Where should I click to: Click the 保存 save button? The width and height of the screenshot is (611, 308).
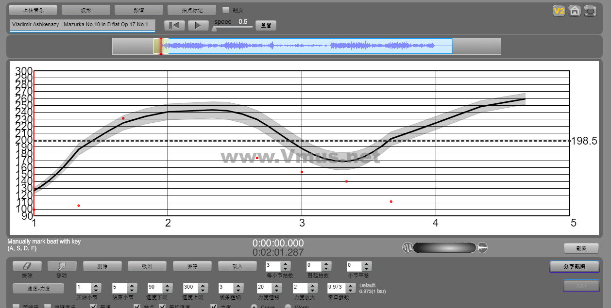(192, 266)
